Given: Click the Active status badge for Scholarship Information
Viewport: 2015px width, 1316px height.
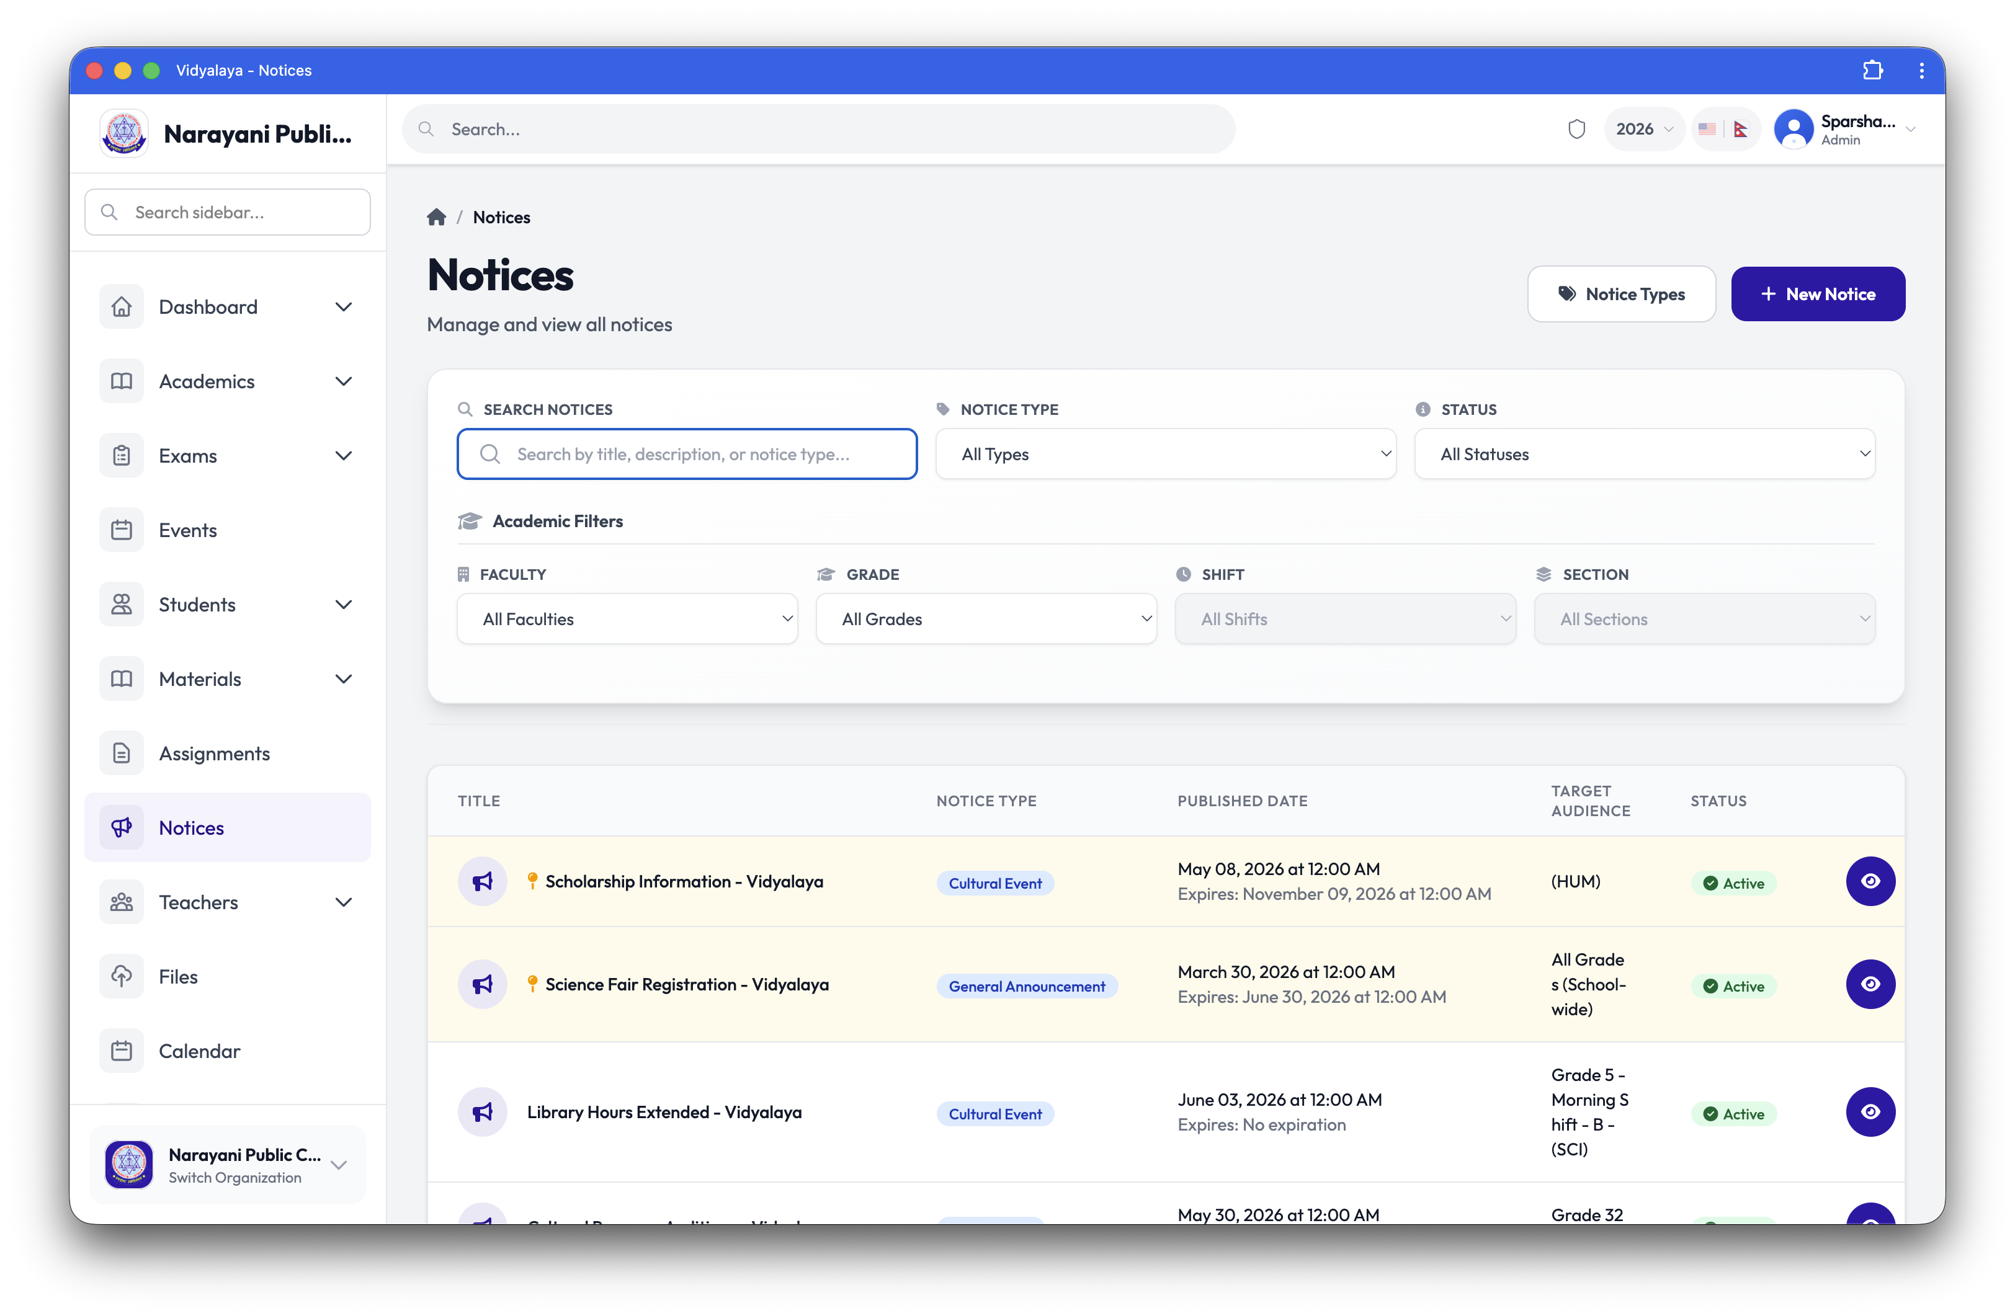Looking at the screenshot, I should coord(1733,883).
